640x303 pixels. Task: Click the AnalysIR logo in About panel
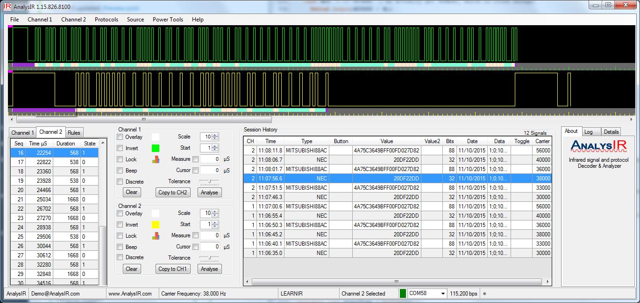point(598,146)
